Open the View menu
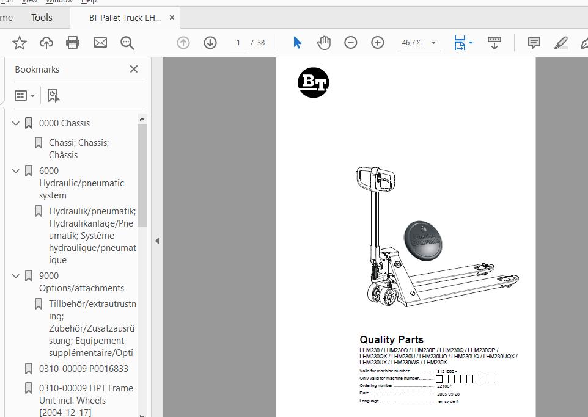588x417 pixels. point(29,1)
